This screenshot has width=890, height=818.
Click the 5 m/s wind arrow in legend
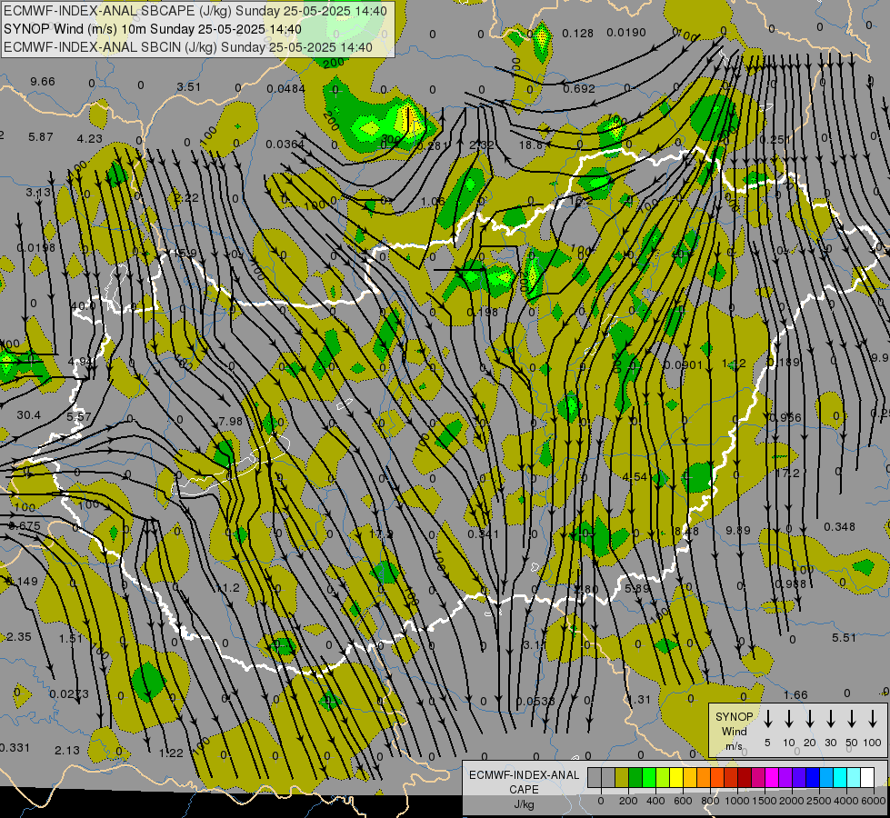[x=768, y=718]
